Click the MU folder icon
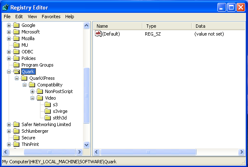 click(16, 45)
